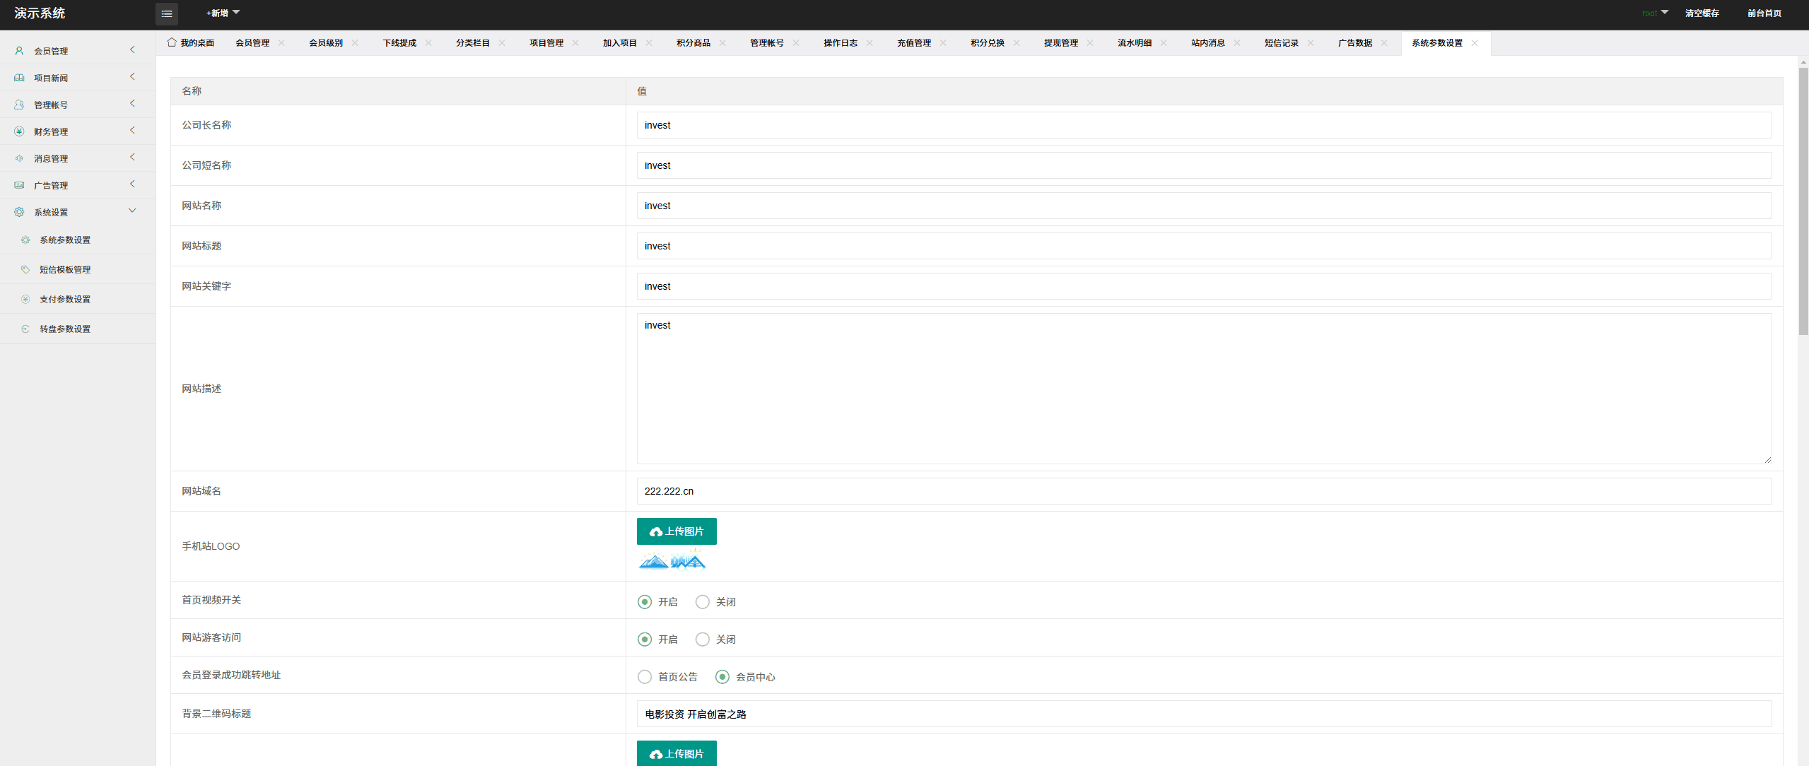This screenshot has width=1809, height=766.
Task: Expand the 财务管理 sidebar chevron
Action: point(132,131)
